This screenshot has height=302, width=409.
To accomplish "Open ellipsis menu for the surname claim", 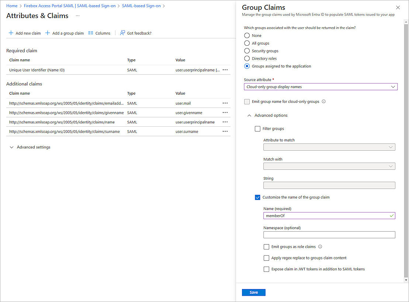I will [225, 131].
